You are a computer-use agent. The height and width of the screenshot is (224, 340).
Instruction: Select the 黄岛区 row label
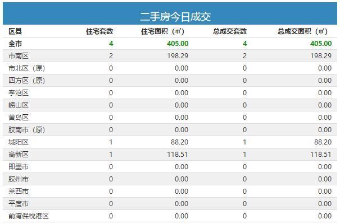click(x=19, y=118)
